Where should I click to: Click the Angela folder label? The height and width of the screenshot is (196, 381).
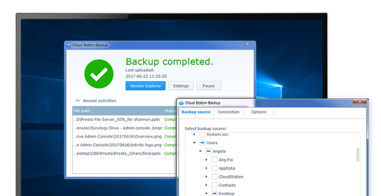[x=219, y=152]
